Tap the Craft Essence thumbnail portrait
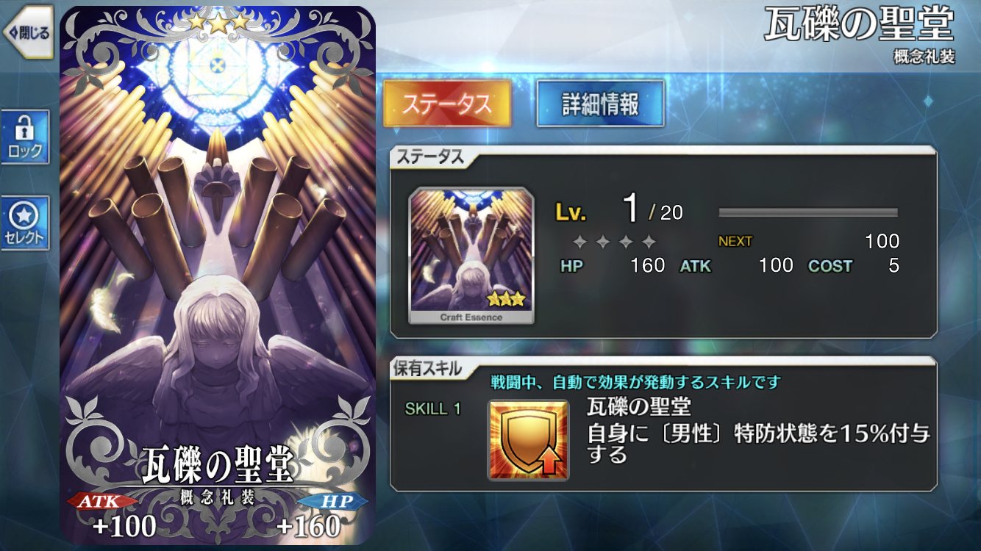Screen dimensions: 981x551 (x=471, y=255)
